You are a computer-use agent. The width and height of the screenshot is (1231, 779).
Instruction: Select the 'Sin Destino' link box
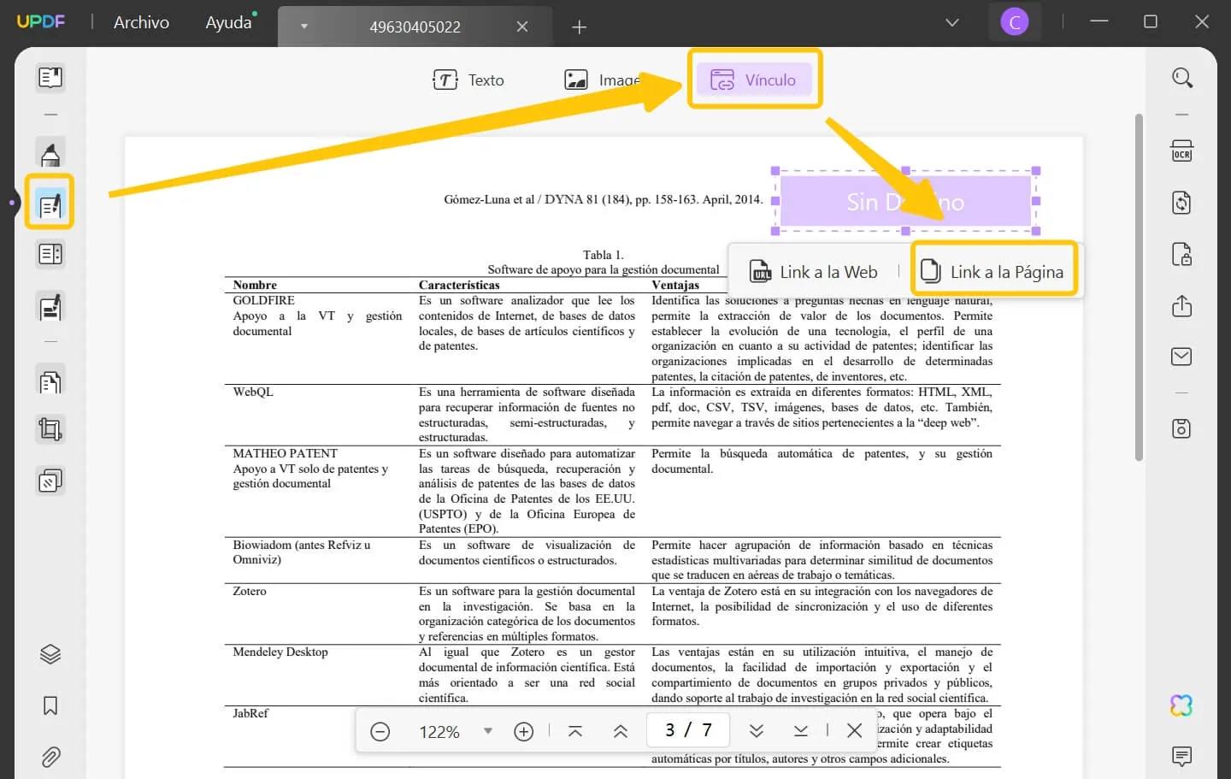tap(905, 202)
